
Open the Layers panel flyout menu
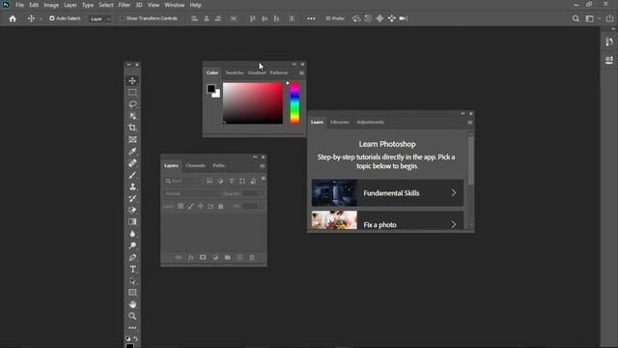pyautogui.click(x=262, y=166)
